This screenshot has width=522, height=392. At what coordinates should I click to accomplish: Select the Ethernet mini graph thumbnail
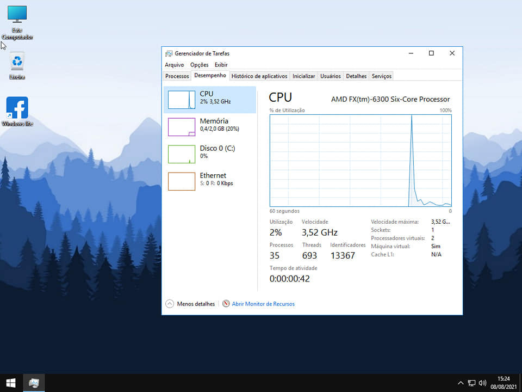click(182, 181)
